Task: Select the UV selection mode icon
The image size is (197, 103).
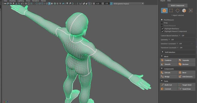Action: [x=191, y=11]
